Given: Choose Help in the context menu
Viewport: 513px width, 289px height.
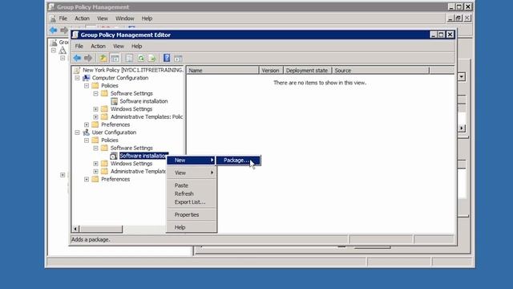Looking at the screenshot, I should coord(191,227).
